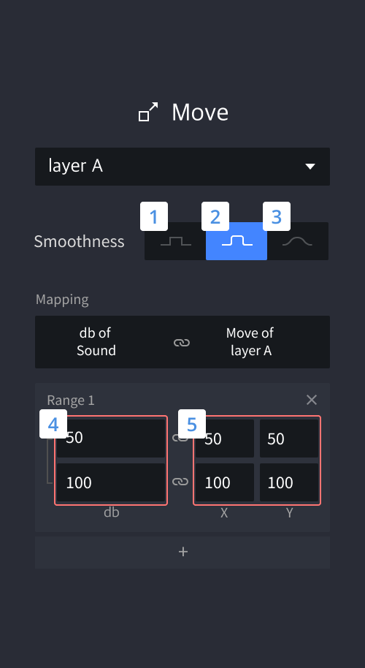The image size is (365, 668).
Task: Click the Move arrow icon in header
Action: (148, 112)
